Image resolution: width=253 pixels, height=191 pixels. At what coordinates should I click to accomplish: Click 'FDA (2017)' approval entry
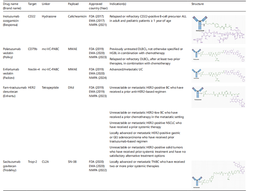pyautogui.click(x=97, y=17)
